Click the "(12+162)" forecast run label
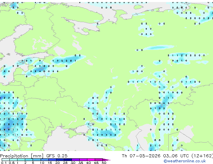 [x=202, y=156]
